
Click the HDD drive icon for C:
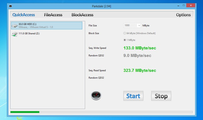(x=15, y=26)
